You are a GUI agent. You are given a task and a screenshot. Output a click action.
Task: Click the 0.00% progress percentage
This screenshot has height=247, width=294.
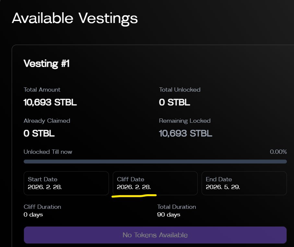pos(278,152)
